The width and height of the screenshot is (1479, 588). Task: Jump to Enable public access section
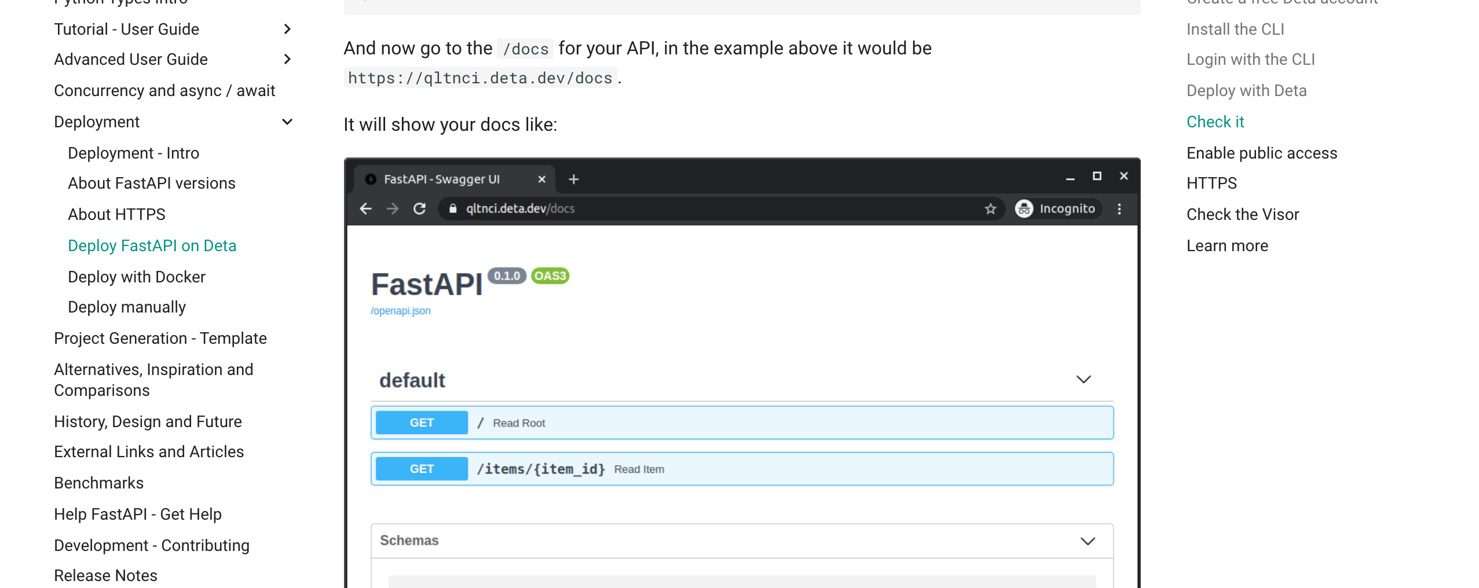[1262, 153]
